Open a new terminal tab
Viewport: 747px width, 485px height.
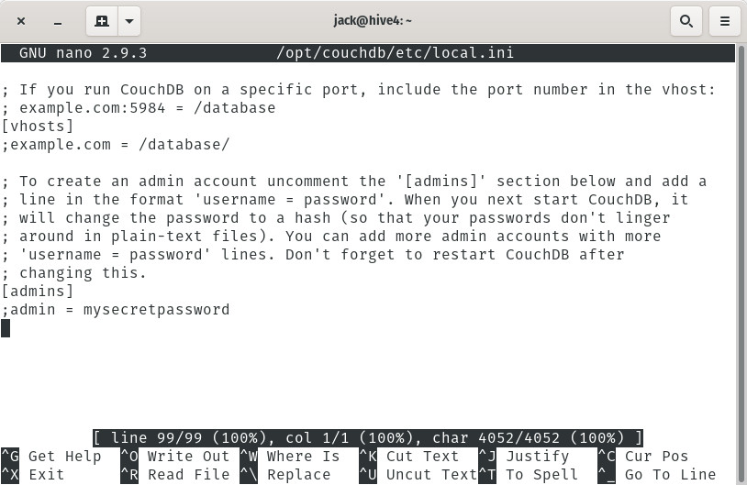click(x=102, y=21)
